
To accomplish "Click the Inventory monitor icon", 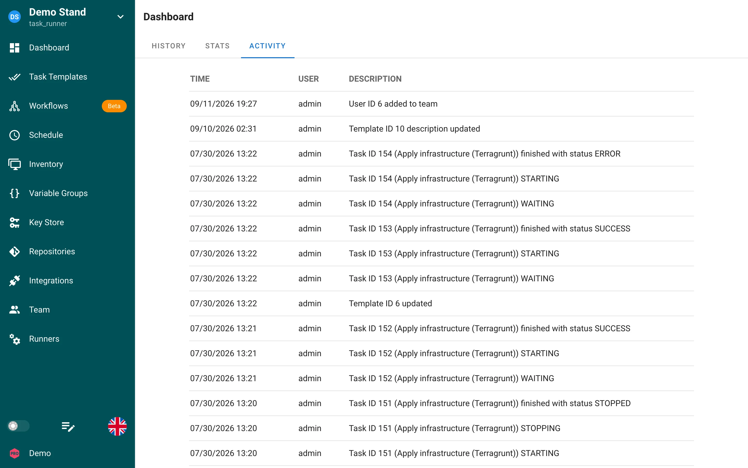I will pos(15,164).
